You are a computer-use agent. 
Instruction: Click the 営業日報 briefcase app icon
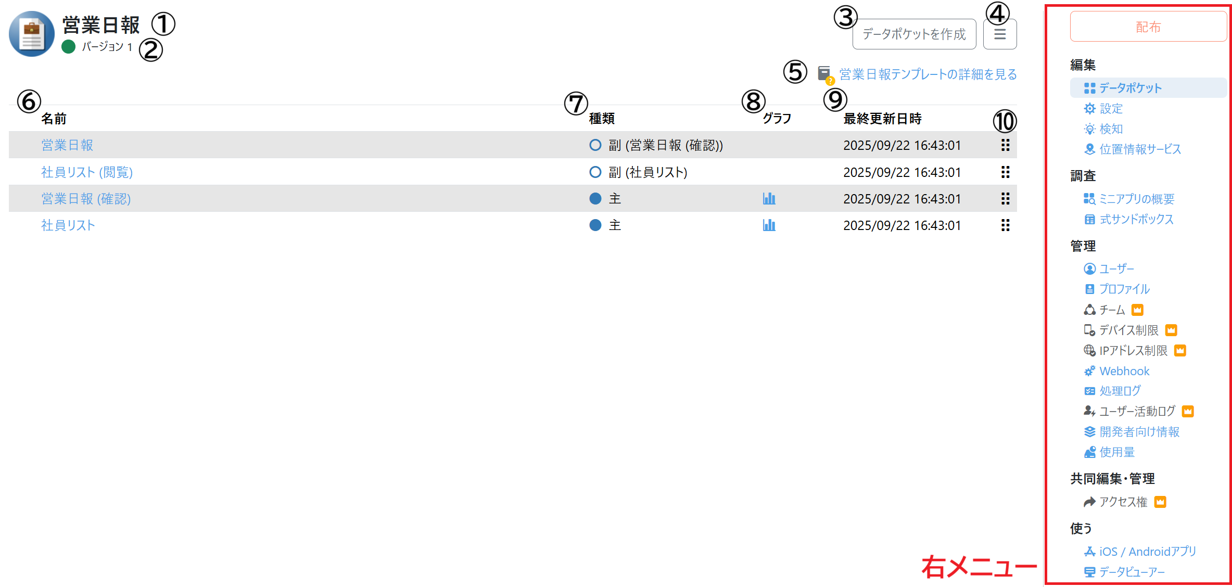coord(32,34)
